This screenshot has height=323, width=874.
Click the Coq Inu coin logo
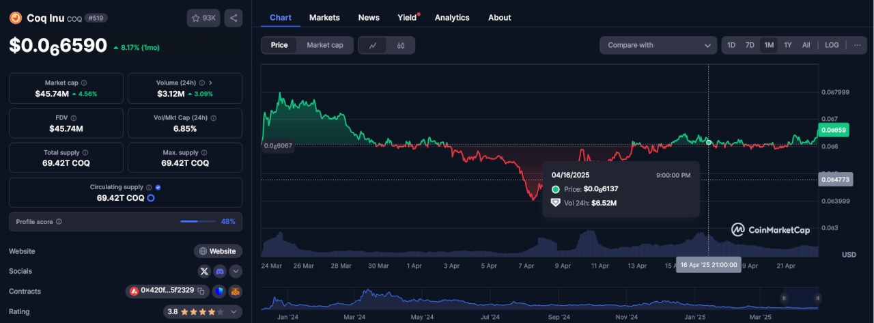15,18
